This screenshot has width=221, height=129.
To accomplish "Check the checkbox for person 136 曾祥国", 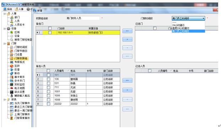I will coord(48,79).
